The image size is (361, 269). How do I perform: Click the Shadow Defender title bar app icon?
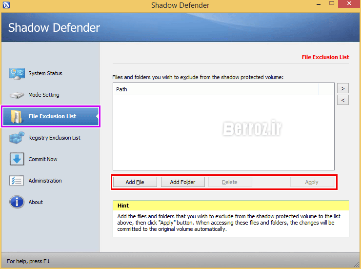(x=6, y=5)
